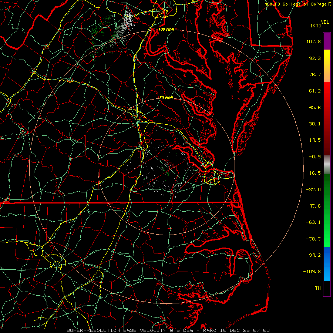Click the -63.1 velocity scale value

click(313, 222)
